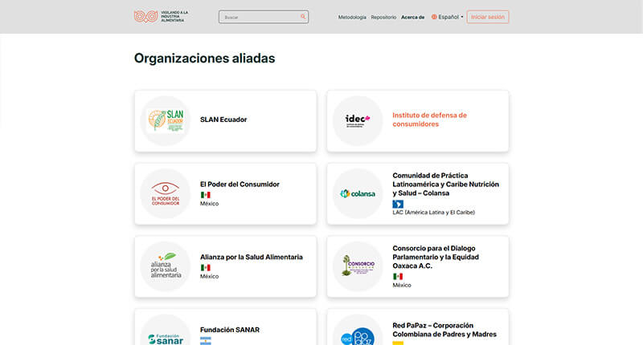
Task: Click the globe language icon
Action: click(x=434, y=17)
